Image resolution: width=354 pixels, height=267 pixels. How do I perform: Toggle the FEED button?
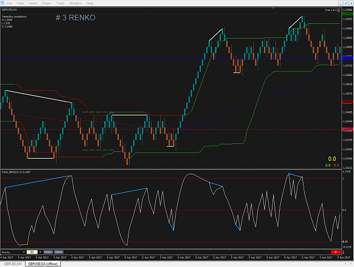[x=48, y=252]
